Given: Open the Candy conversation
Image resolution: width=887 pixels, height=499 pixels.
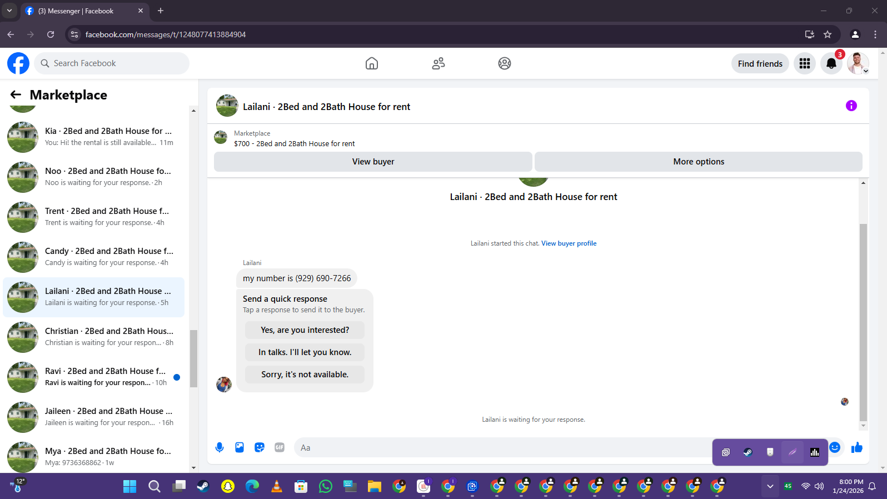Looking at the screenshot, I should (x=94, y=257).
